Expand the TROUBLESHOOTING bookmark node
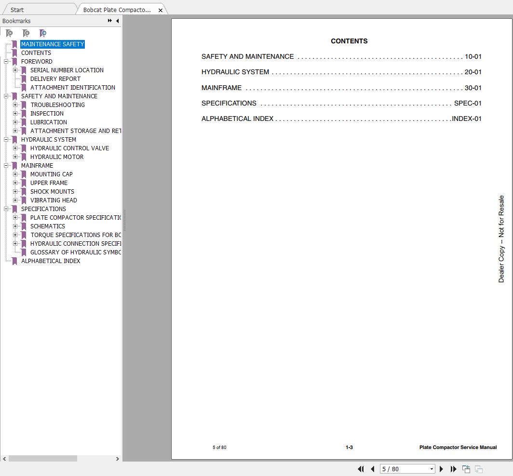Image resolution: width=513 pixels, height=476 pixels. [15, 105]
